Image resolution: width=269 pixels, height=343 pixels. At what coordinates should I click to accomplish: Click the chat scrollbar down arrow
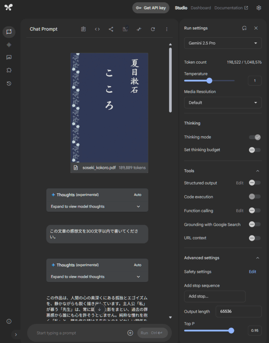(170, 318)
